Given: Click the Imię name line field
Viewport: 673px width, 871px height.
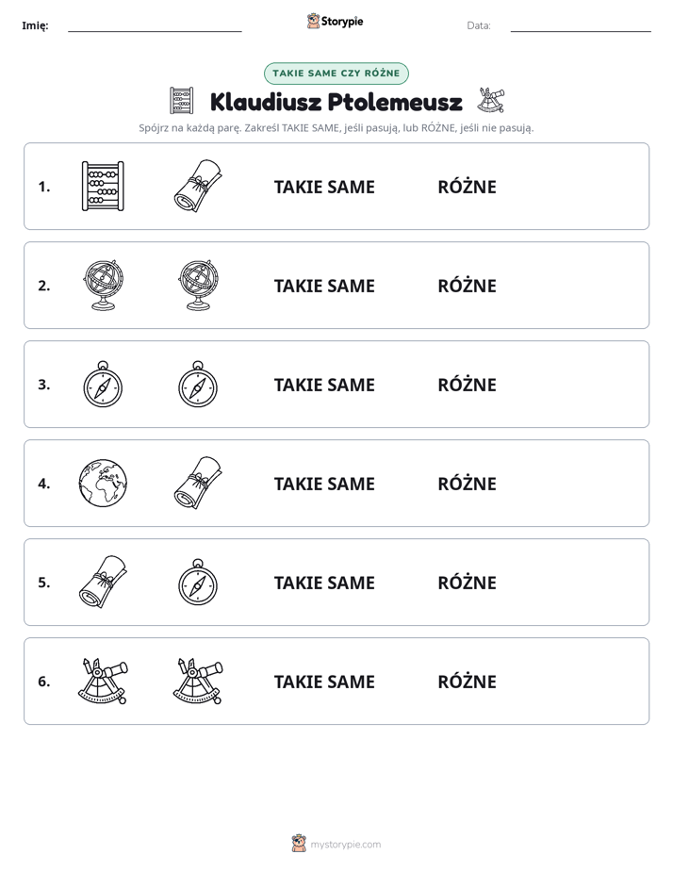Looking at the screenshot, I should pyautogui.click(x=155, y=25).
